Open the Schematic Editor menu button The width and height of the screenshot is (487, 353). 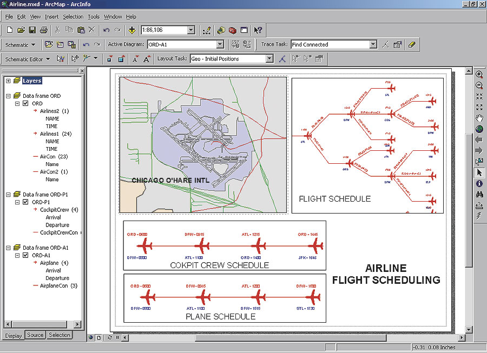click(28, 59)
